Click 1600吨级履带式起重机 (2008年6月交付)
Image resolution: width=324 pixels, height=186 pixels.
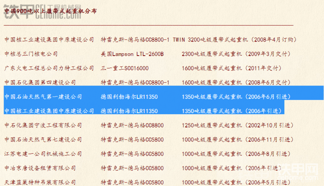(x=237, y=82)
